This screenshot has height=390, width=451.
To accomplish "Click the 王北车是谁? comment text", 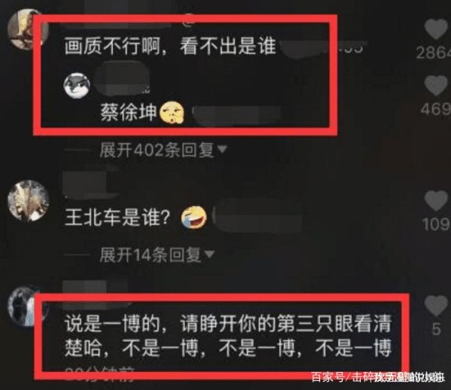I will (118, 217).
